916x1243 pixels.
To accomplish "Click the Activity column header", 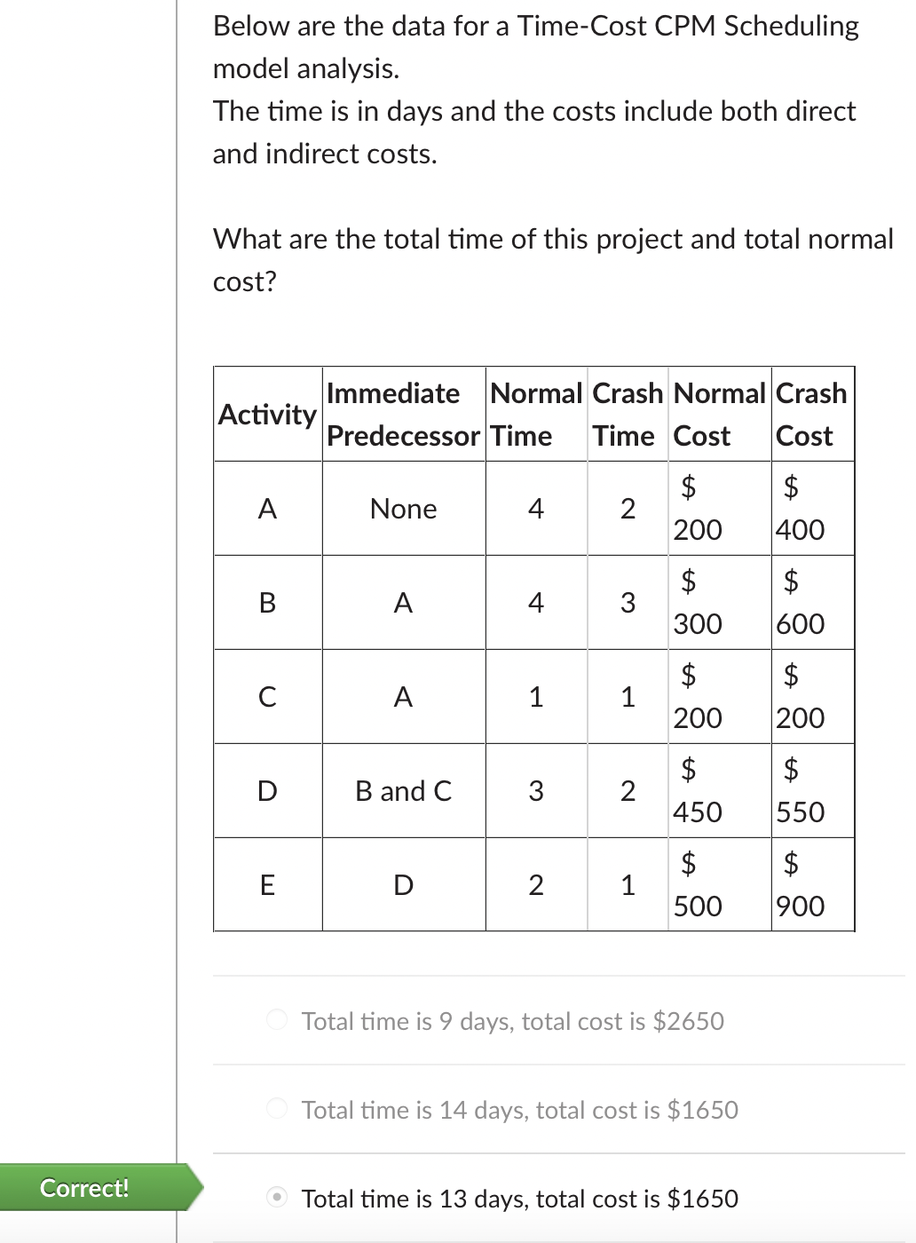I will pyautogui.click(x=267, y=414).
